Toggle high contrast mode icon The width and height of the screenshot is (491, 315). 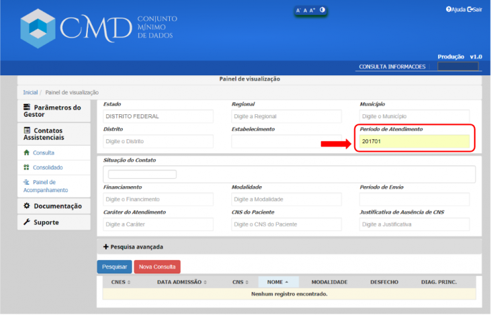click(322, 10)
